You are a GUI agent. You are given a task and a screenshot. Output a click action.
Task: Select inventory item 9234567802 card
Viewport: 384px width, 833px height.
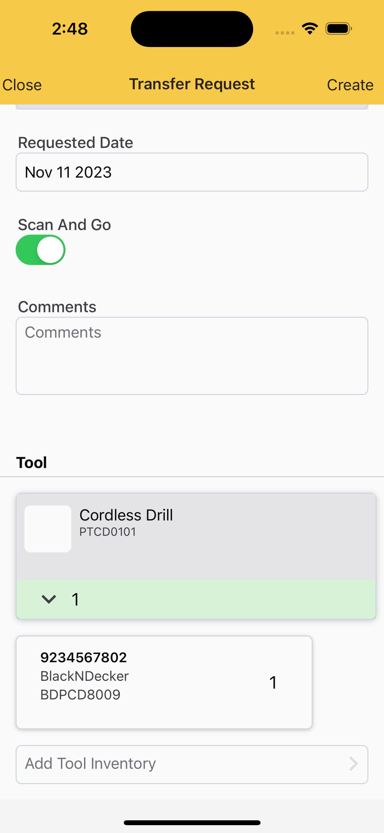click(164, 682)
